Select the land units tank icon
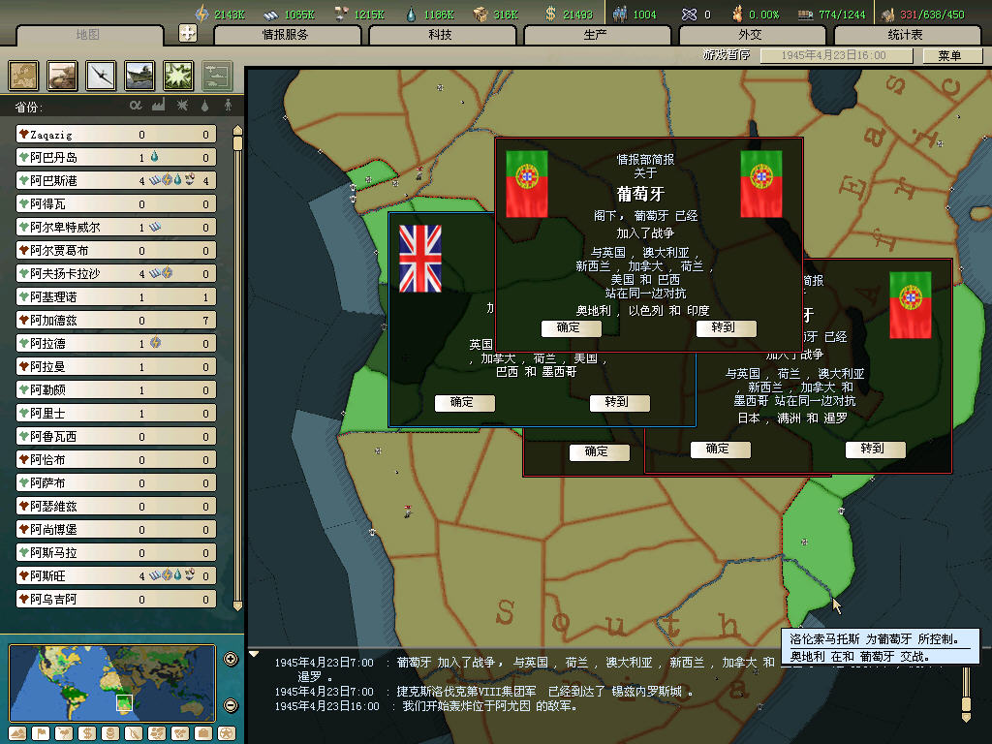 point(62,76)
